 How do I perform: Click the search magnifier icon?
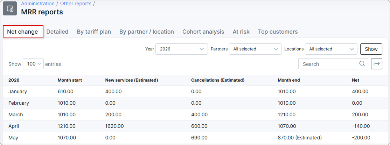click(x=362, y=64)
